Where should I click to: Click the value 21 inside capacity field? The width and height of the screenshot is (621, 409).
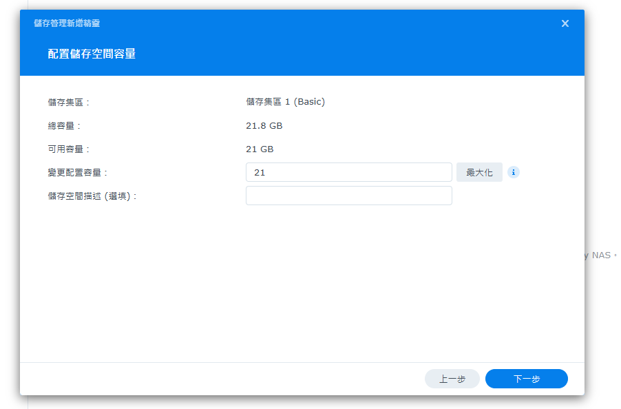[260, 173]
